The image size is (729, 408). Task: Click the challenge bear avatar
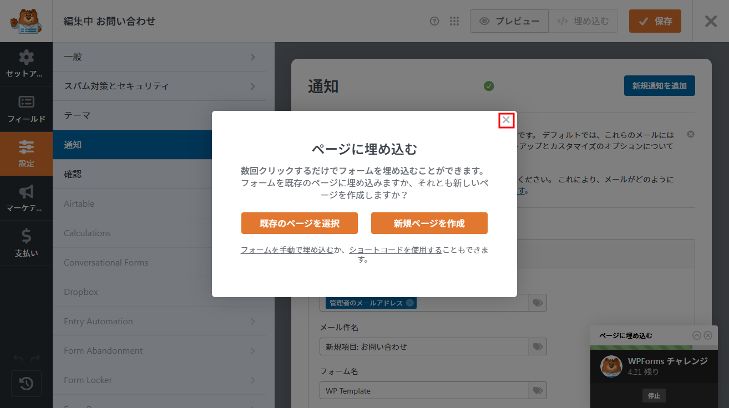611,366
